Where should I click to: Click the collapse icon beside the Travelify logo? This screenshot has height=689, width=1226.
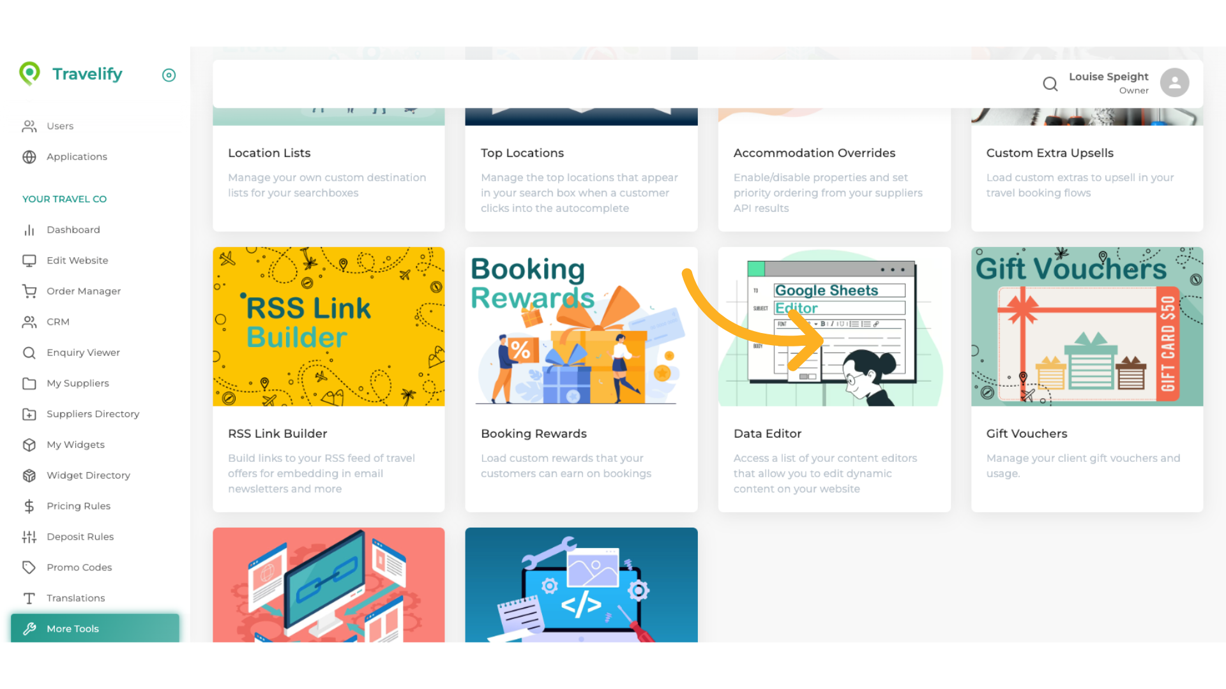169,75
